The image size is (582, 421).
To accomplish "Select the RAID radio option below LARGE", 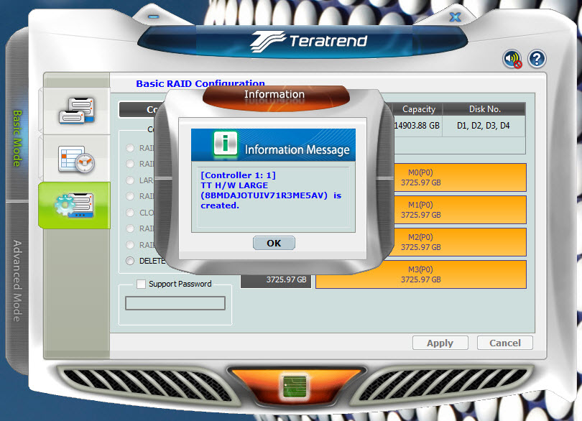I will click(130, 196).
